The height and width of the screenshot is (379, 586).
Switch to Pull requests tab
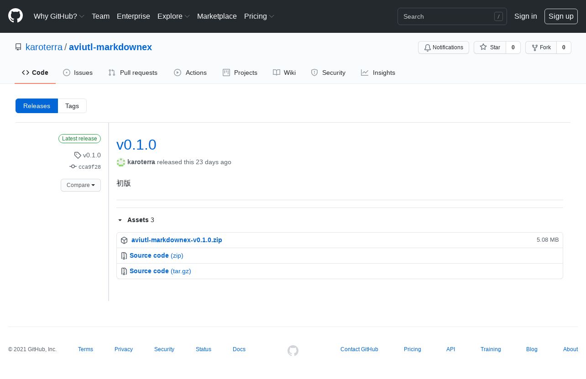point(133,73)
